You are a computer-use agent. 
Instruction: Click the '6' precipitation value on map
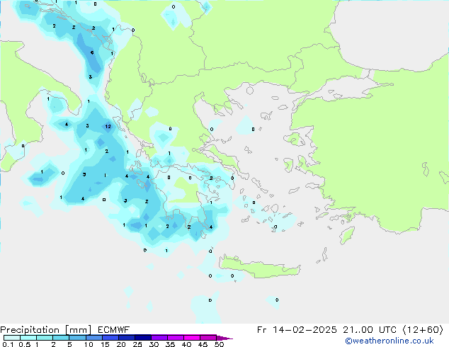point(92,52)
